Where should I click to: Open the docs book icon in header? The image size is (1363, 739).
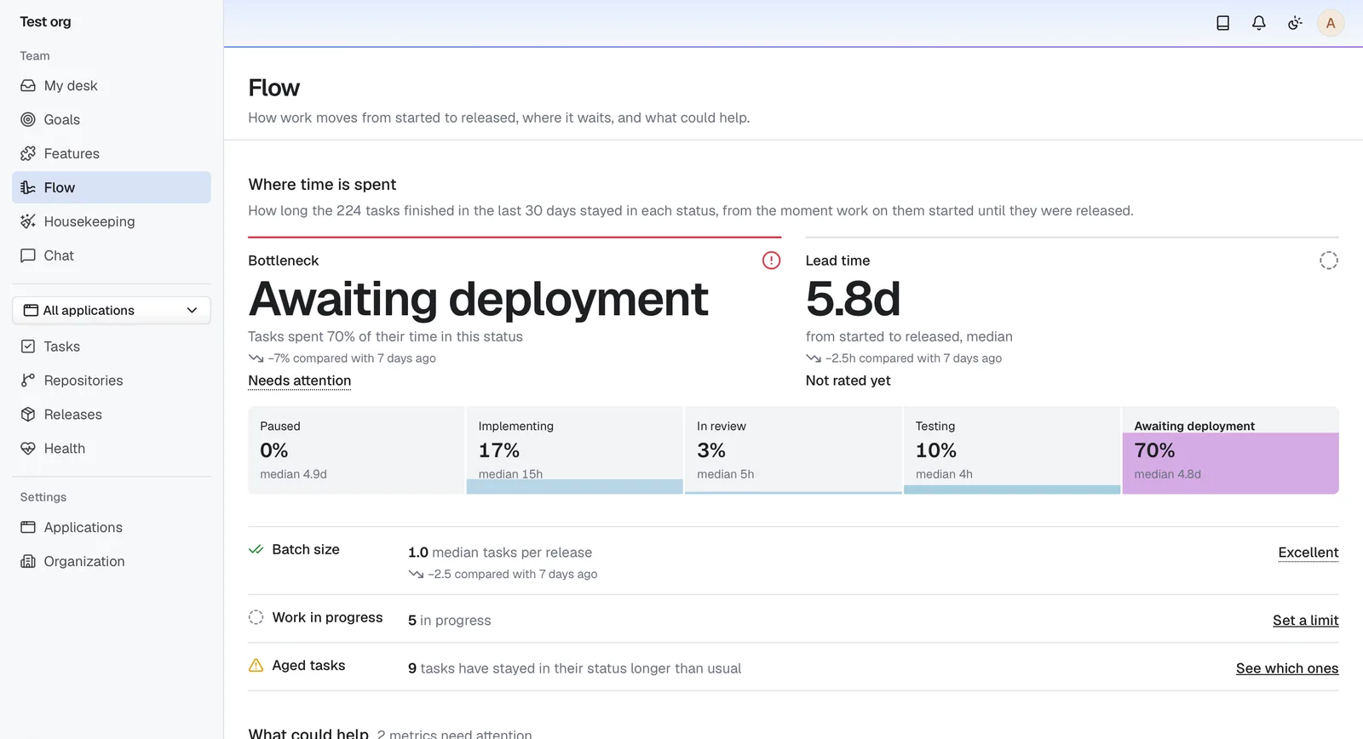(x=1222, y=23)
